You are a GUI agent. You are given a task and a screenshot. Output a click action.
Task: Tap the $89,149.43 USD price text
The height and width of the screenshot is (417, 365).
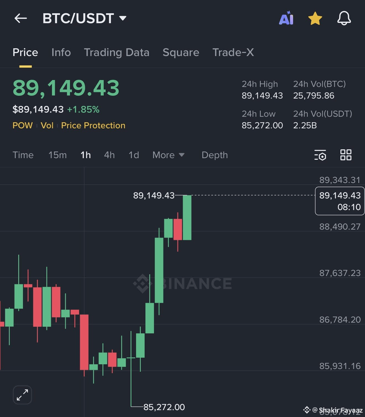click(x=38, y=110)
